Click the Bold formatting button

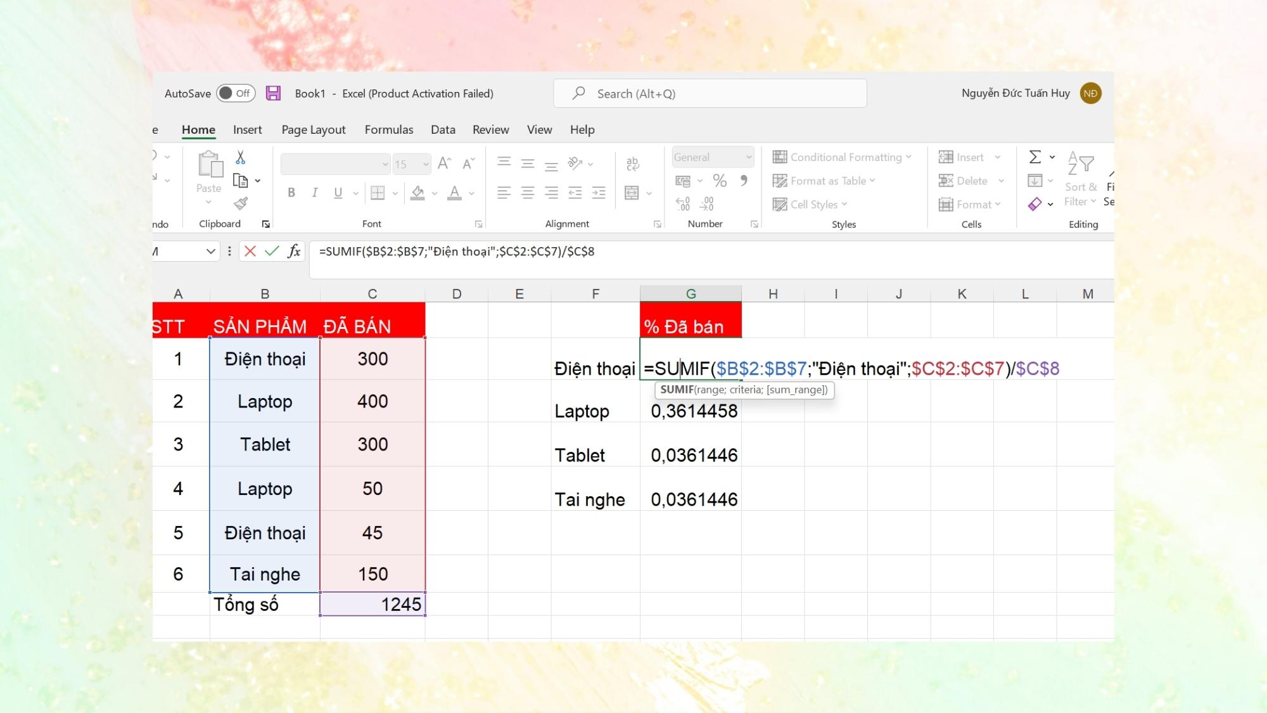(x=291, y=193)
